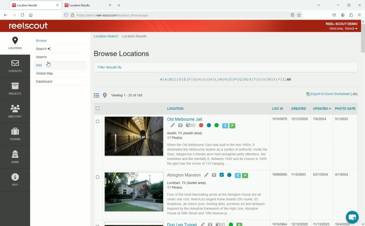Click the photo icon for Old Melbourne Jail
This screenshot has width=365, height=226.
coord(180,126)
